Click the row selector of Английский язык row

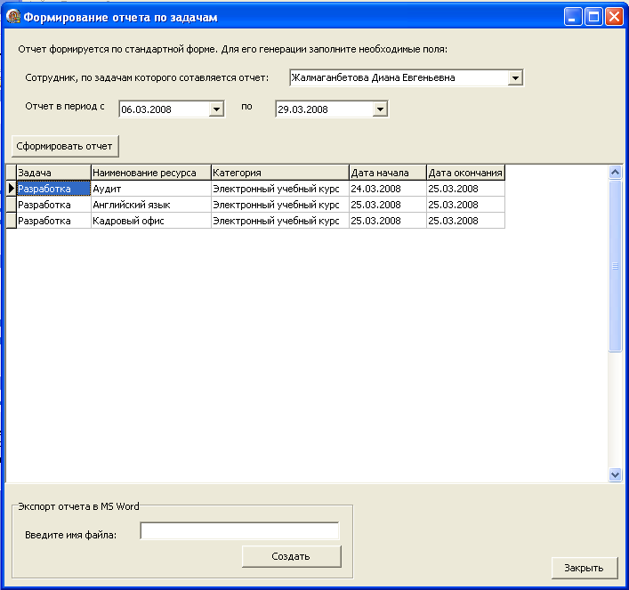[x=12, y=205]
